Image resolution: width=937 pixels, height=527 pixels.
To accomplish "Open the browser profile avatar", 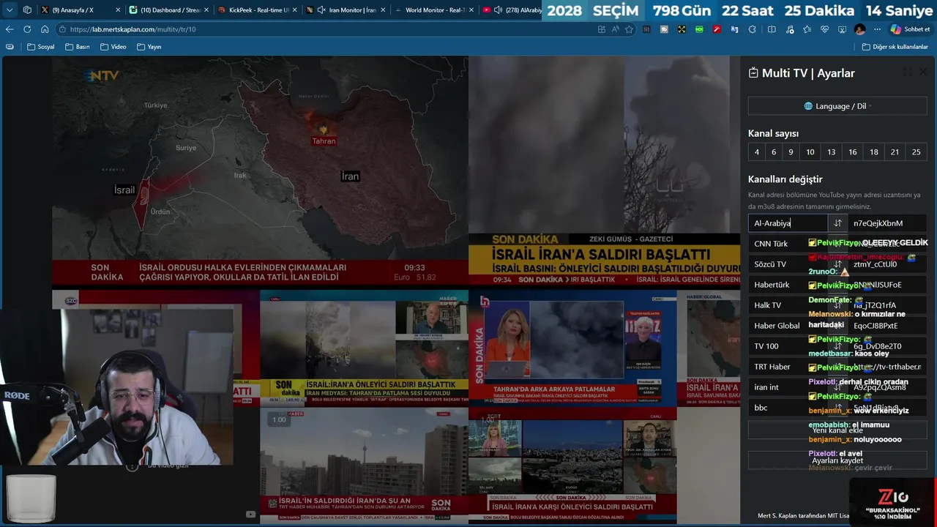I will coord(859,29).
